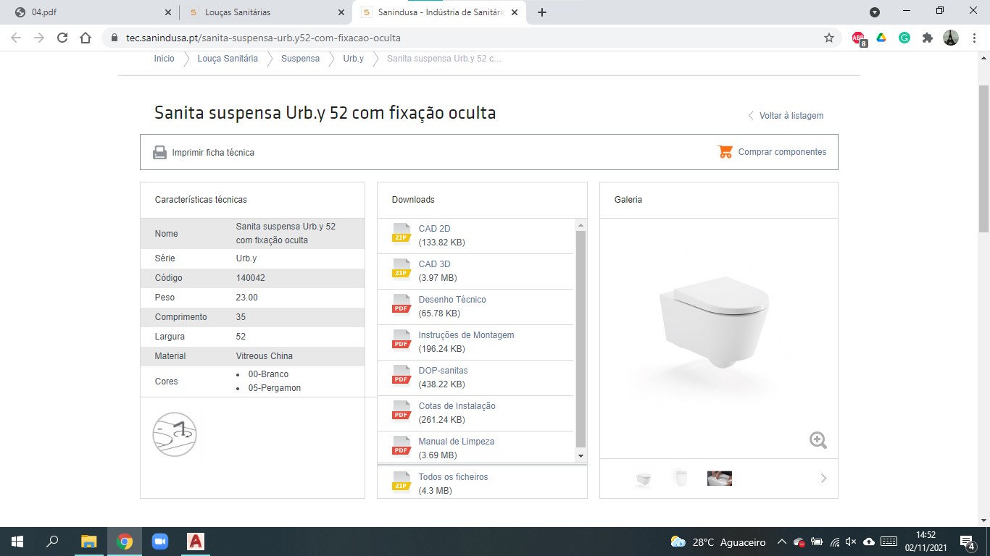Select the third gallery thumbnail photo

[720, 479]
